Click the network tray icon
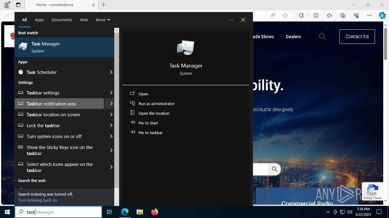The width and height of the screenshot is (389, 218). click(x=343, y=212)
